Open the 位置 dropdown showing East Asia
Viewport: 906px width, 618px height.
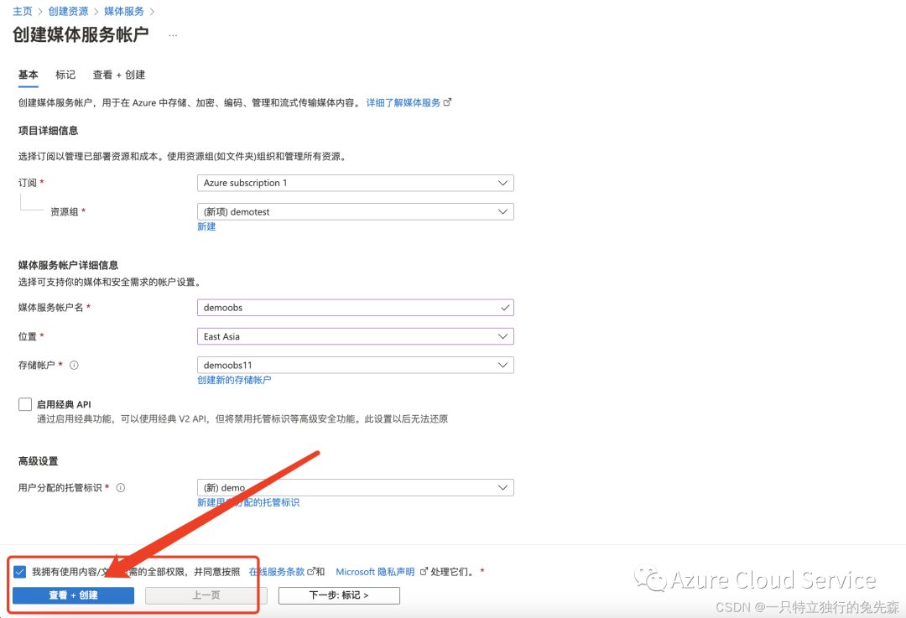point(356,336)
